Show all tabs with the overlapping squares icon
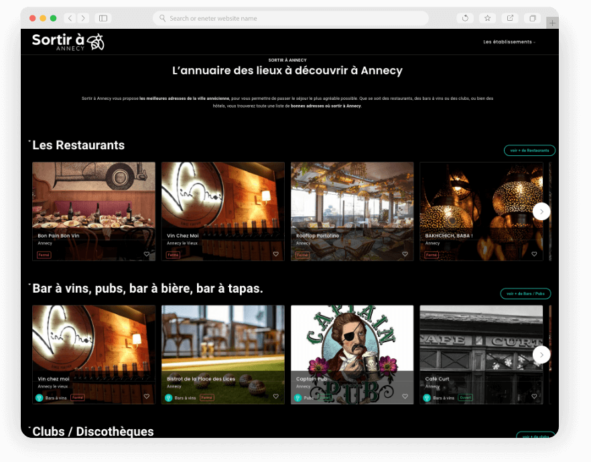The height and width of the screenshot is (462, 591). [533, 18]
